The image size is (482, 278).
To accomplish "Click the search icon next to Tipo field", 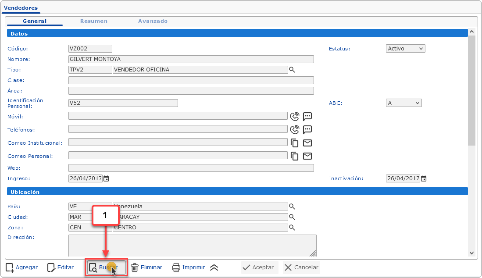I will [x=292, y=70].
